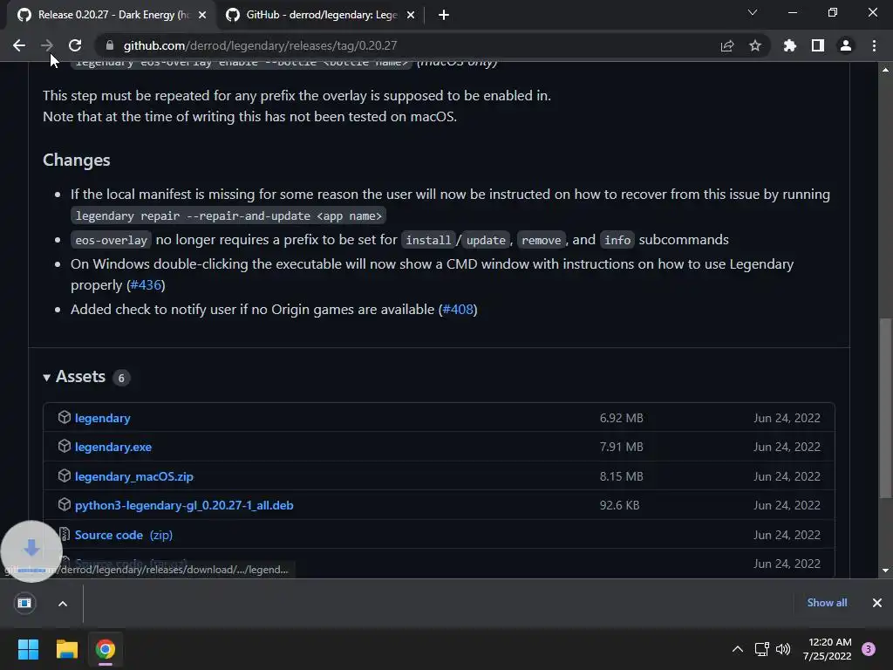893x670 pixels.
Task: Click package icon beside legendary_macOS.zip
Action: point(65,475)
